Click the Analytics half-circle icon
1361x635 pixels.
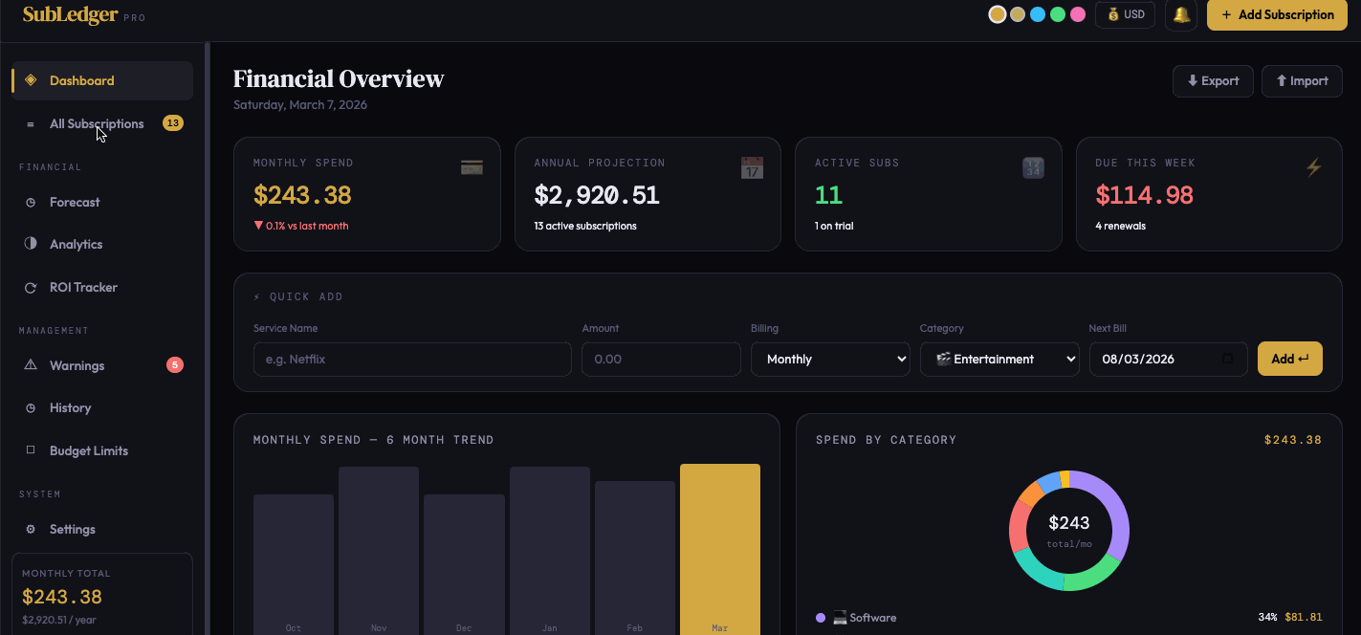pos(32,244)
